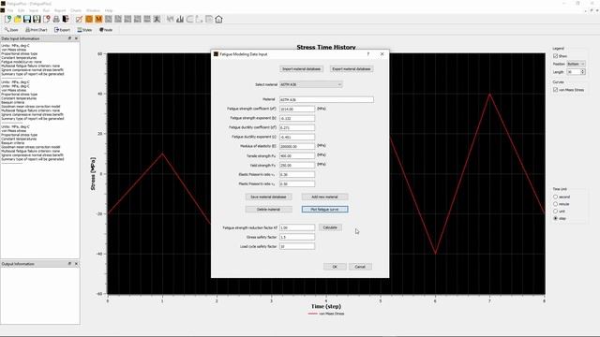600x337 pixels.
Task: Click the Exit door toolbar icon
Action: (66, 19)
